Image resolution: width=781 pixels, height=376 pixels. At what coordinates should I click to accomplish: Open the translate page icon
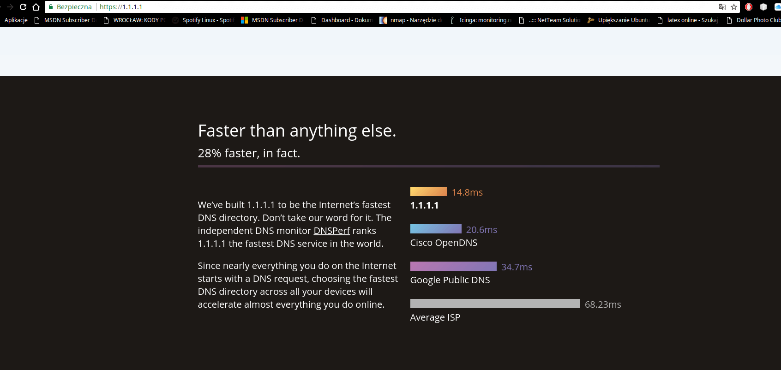pyautogui.click(x=722, y=7)
